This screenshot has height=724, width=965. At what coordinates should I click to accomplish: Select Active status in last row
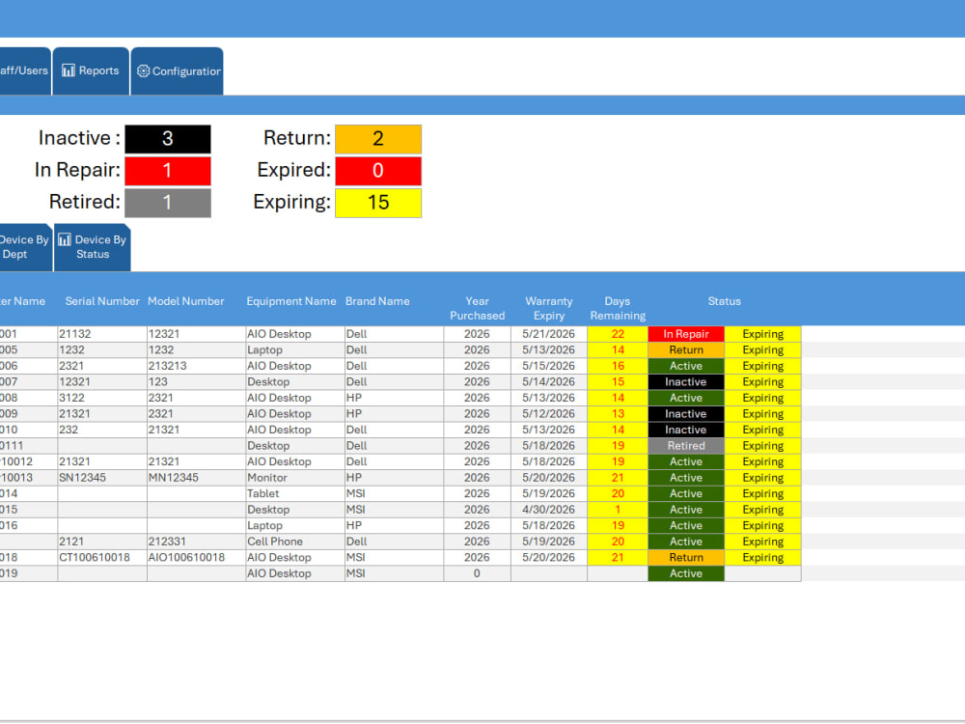686,573
